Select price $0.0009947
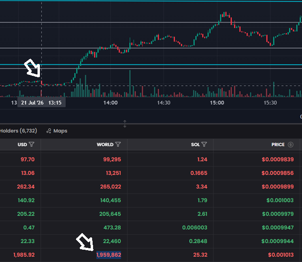The width and height of the screenshot is (302, 262). [278, 227]
